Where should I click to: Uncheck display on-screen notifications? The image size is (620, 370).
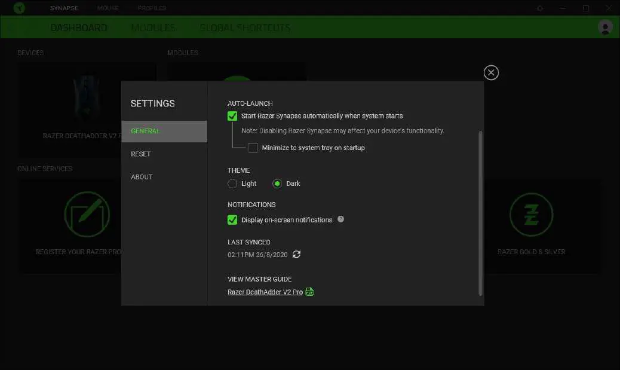[x=232, y=219]
